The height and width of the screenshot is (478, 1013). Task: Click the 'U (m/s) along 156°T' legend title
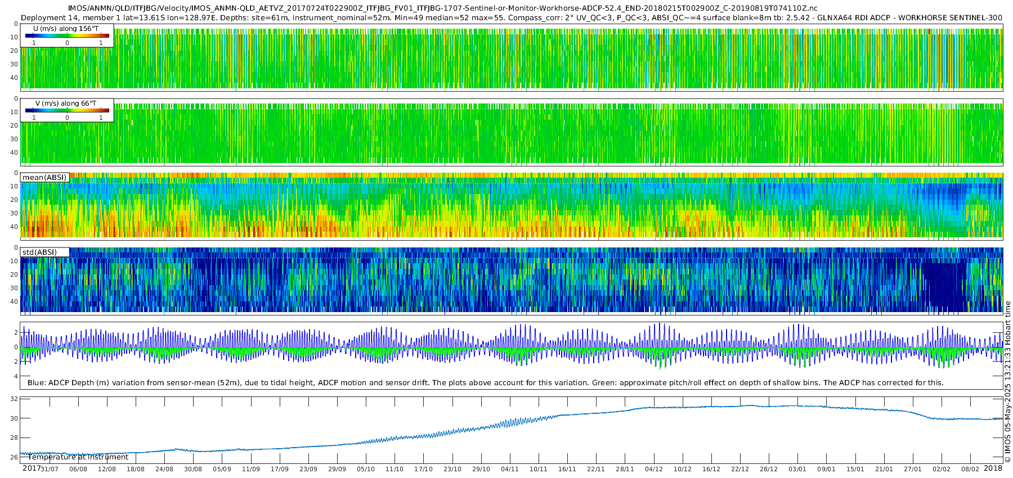(x=67, y=29)
